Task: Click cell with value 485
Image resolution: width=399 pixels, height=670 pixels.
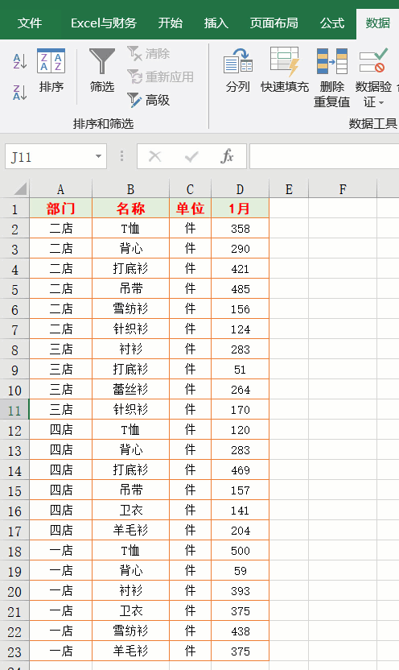Action: 240,289
